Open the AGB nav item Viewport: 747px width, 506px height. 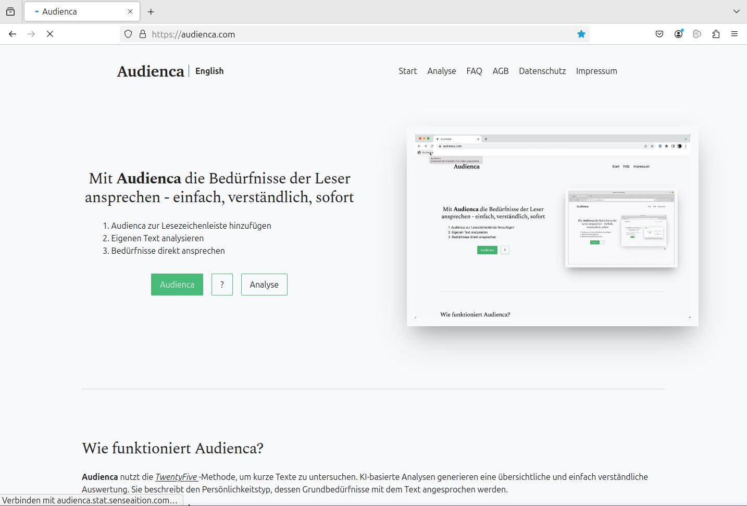point(501,71)
